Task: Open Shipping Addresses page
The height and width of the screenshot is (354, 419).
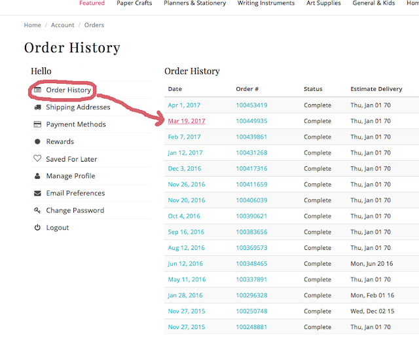Action: tap(78, 107)
